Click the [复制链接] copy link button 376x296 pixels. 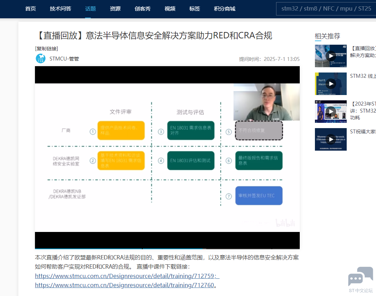tap(47, 49)
